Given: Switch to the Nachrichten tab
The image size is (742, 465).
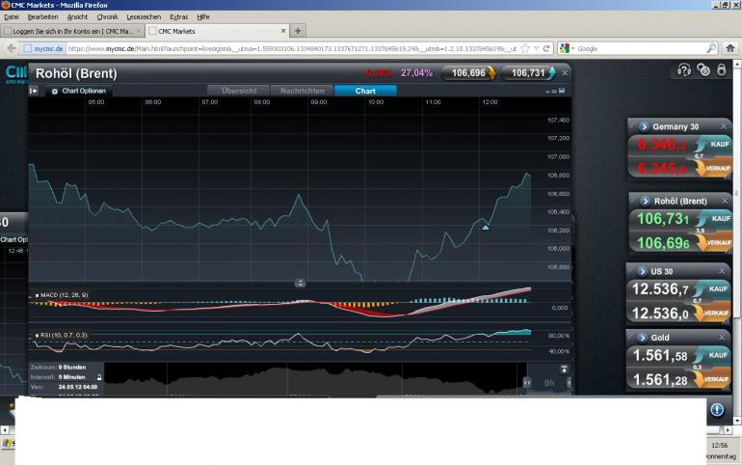Looking at the screenshot, I should coord(302,91).
